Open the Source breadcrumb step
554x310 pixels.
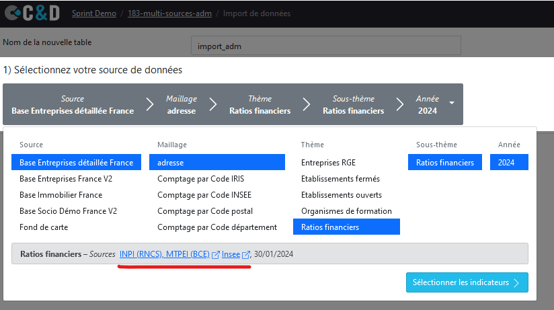click(x=73, y=104)
